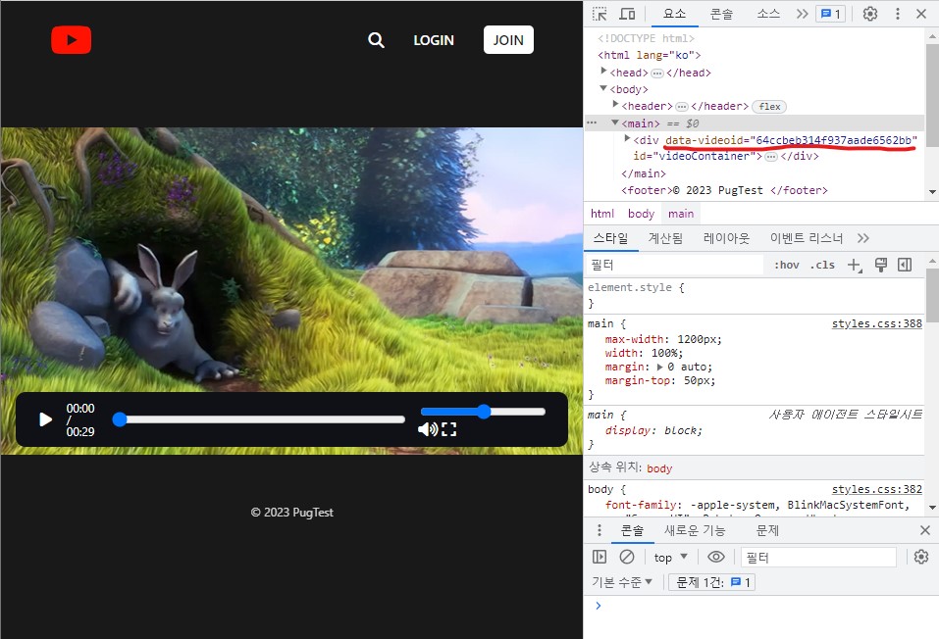Select the footer element line
Viewport: 939px width, 639px height.
click(x=725, y=190)
